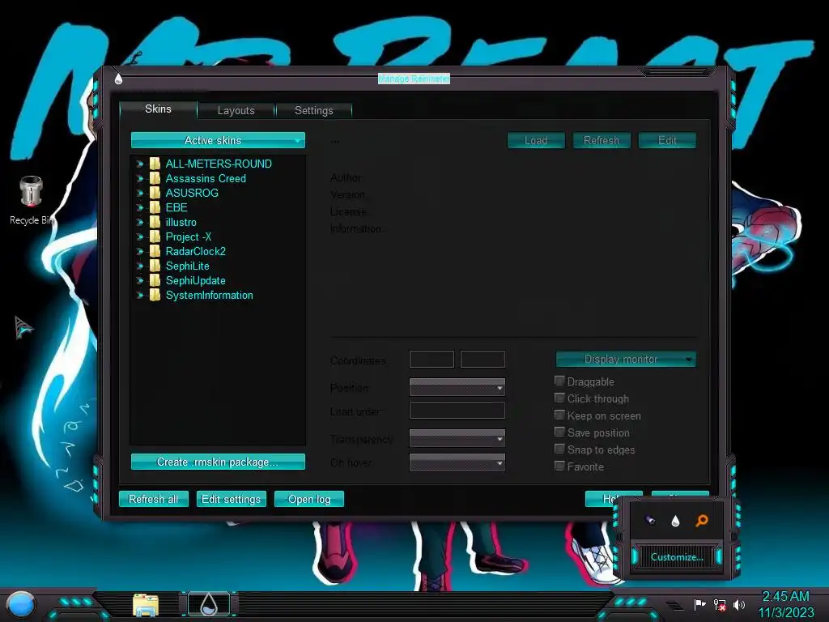This screenshot has height=622, width=829.
Task: Switch to the Settings tab
Action: [313, 110]
